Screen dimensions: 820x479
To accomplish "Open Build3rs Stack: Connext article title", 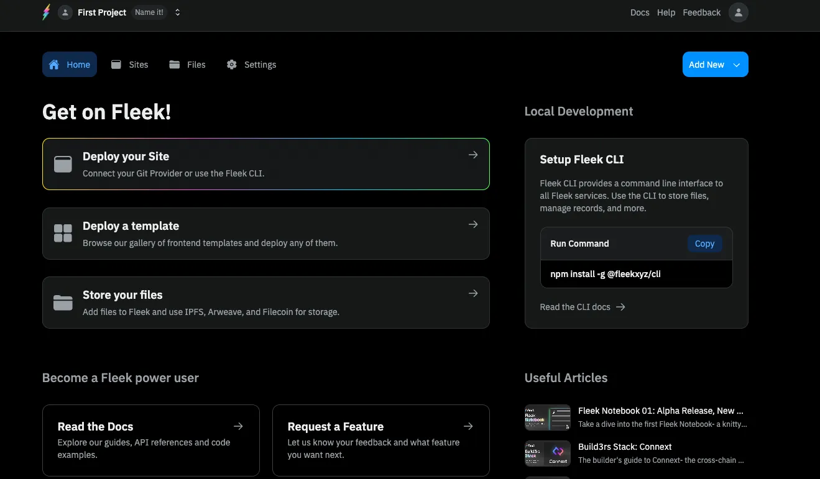I will pos(625,447).
